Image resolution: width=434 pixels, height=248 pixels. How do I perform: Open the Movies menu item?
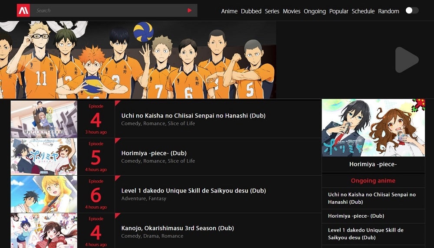[x=292, y=11]
